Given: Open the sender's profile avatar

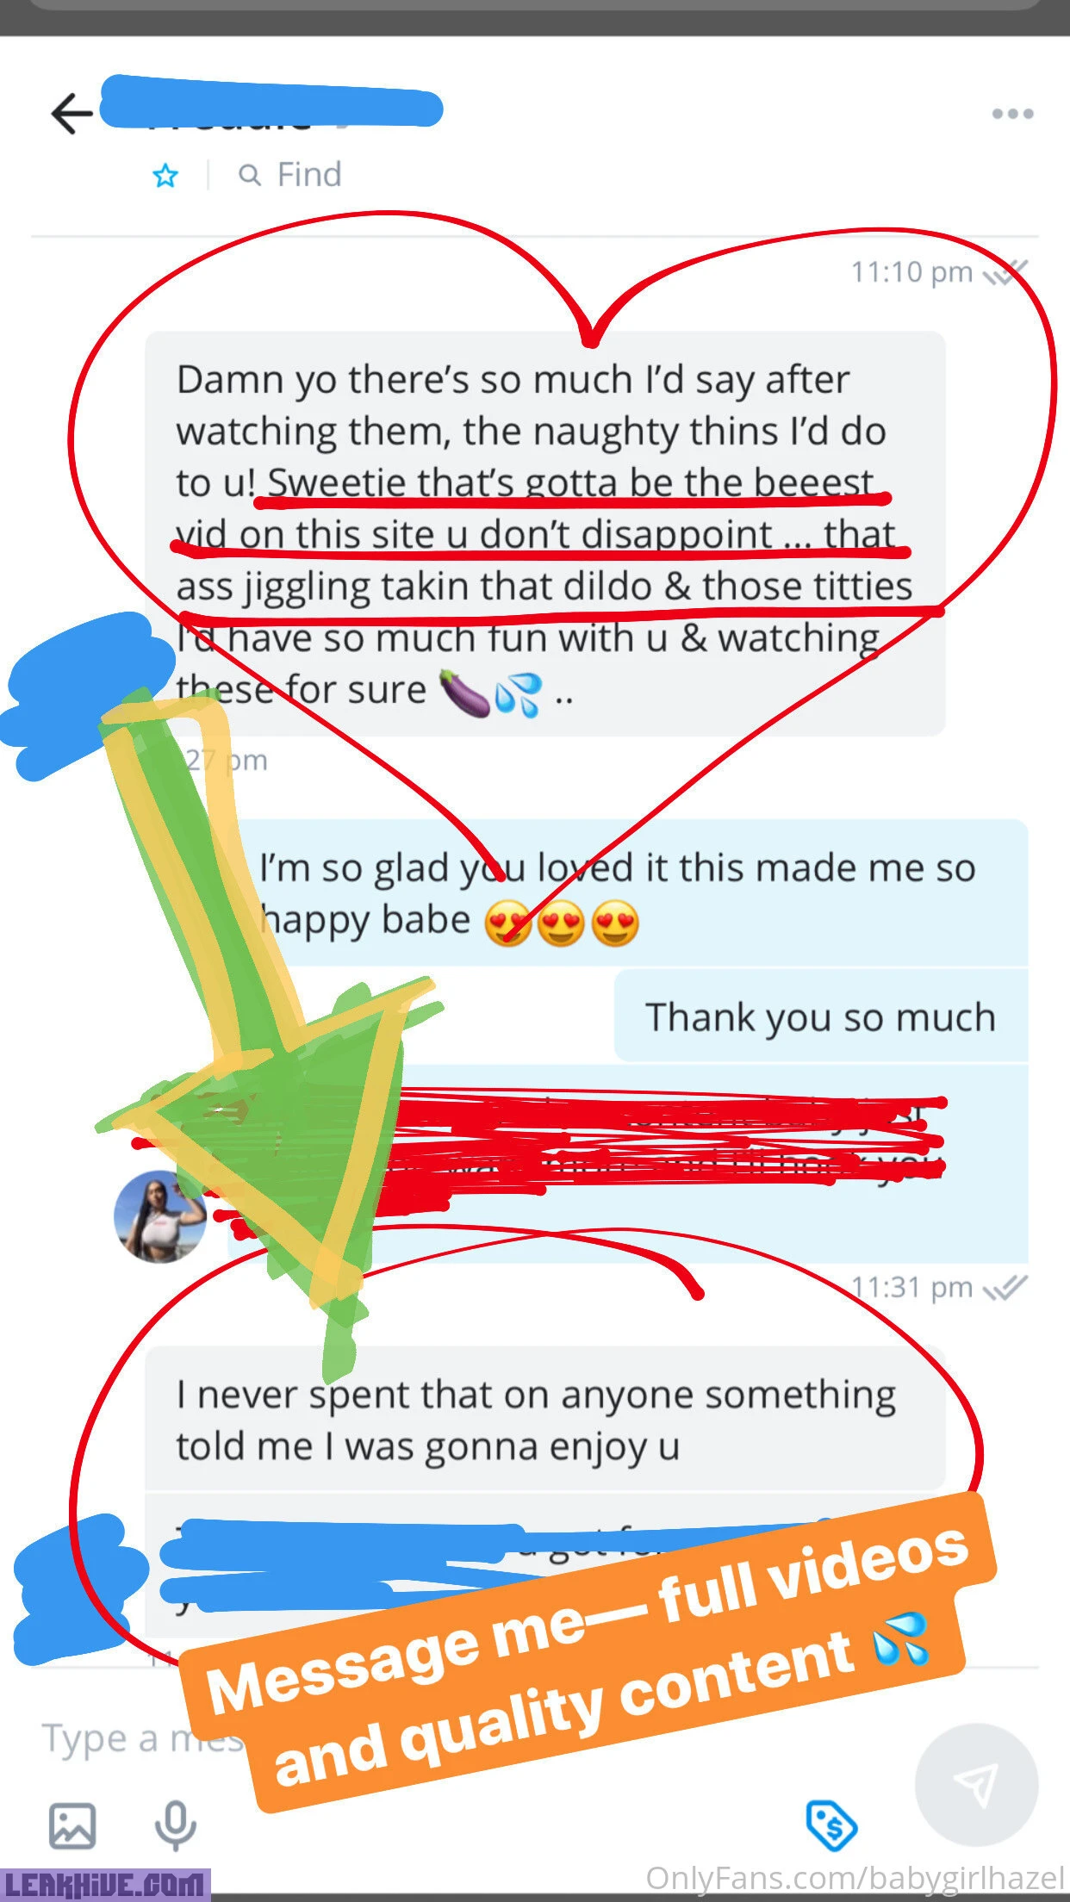Looking at the screenshot, I should tap(160, 1216).
